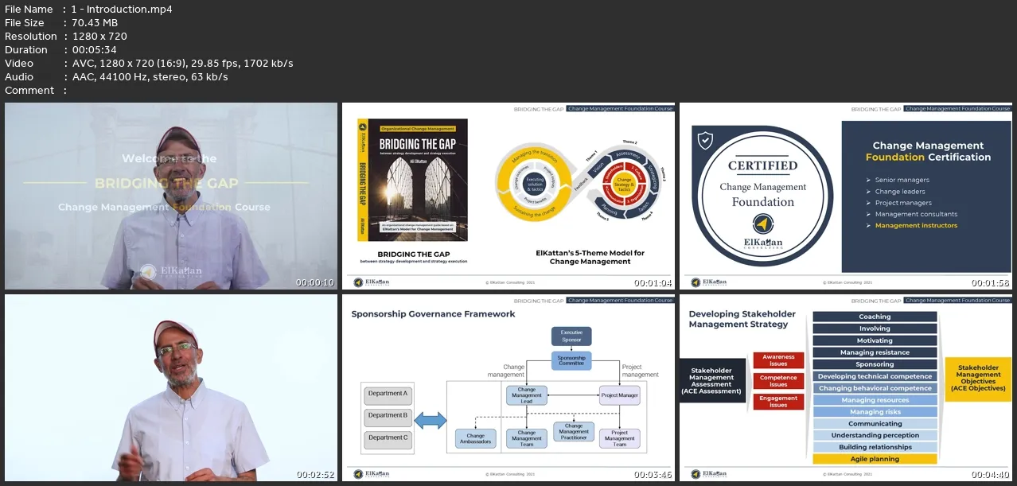Click 'Change leaders' list item
This screenshot has width=1017, height=486.
900,192
